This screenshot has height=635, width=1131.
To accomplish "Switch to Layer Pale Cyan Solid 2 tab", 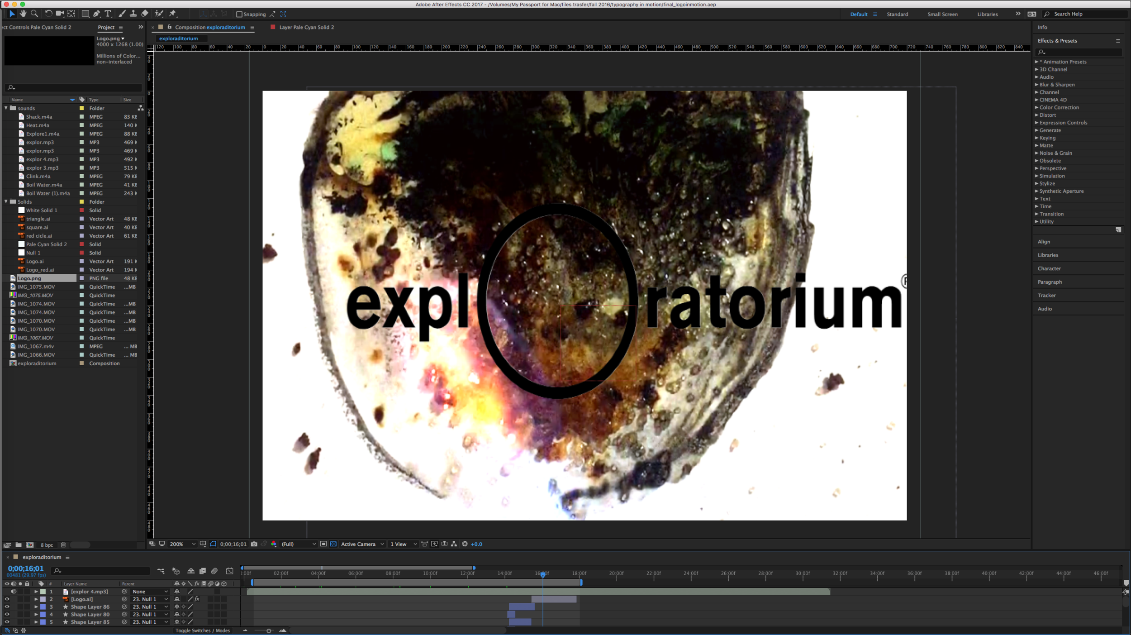I will coord(306,28).
